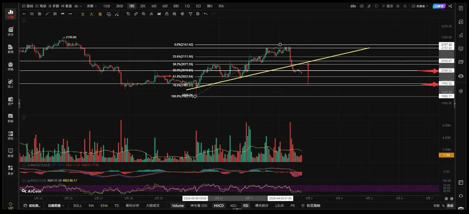
Task: Select the 4时 timeframe
Action: [154, 6]
